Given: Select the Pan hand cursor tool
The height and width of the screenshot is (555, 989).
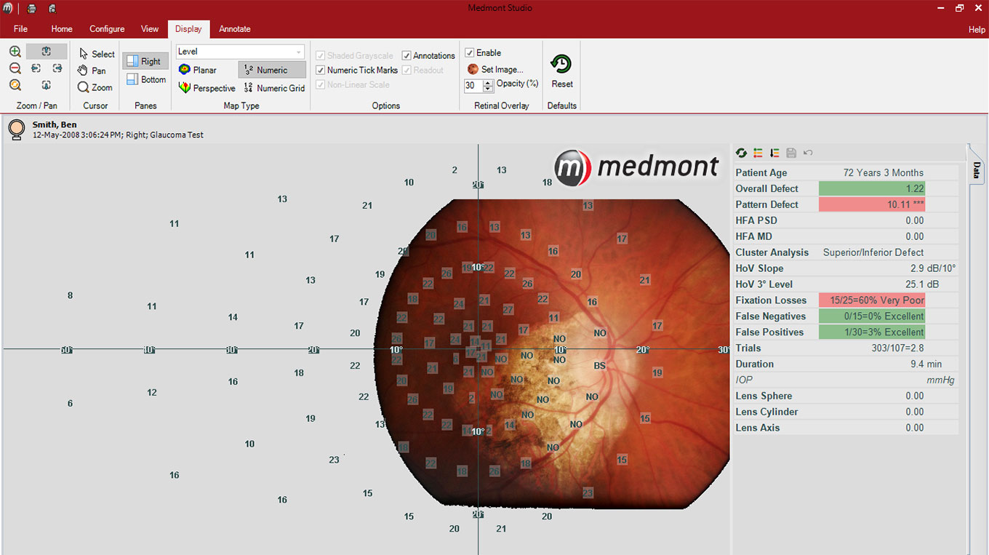Looking at the screenshot, I should click(x=92, y=71).
